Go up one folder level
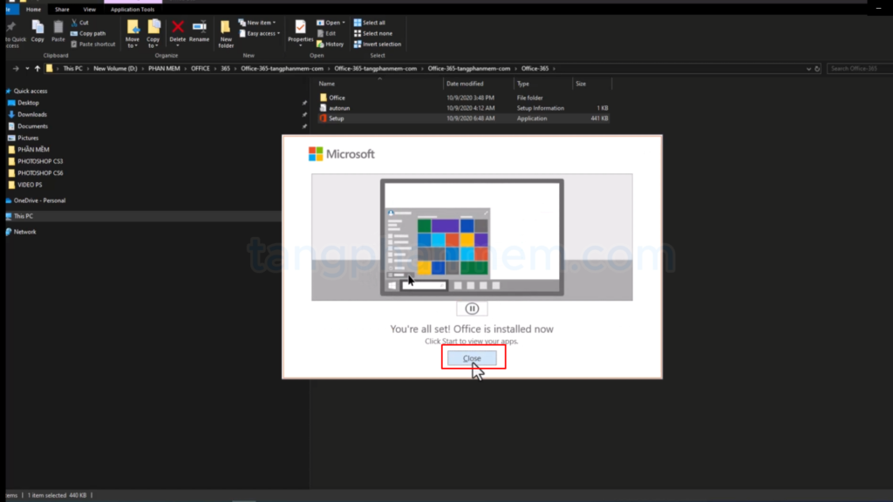The height and width of the screenshot is (502, 893). pos(37,68)
